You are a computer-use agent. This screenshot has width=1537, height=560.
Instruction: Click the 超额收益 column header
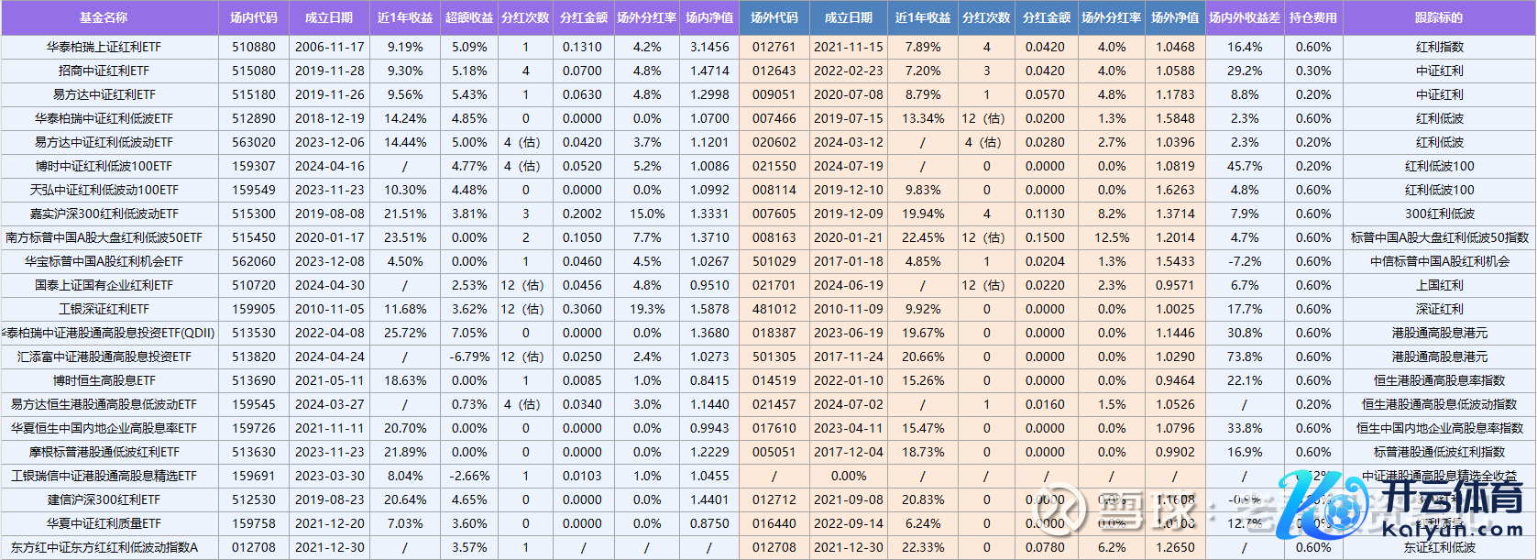[468, 17]
